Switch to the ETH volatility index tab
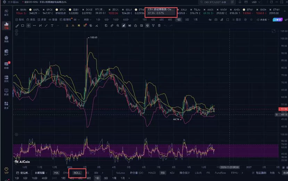 click(x=161, y=11)
